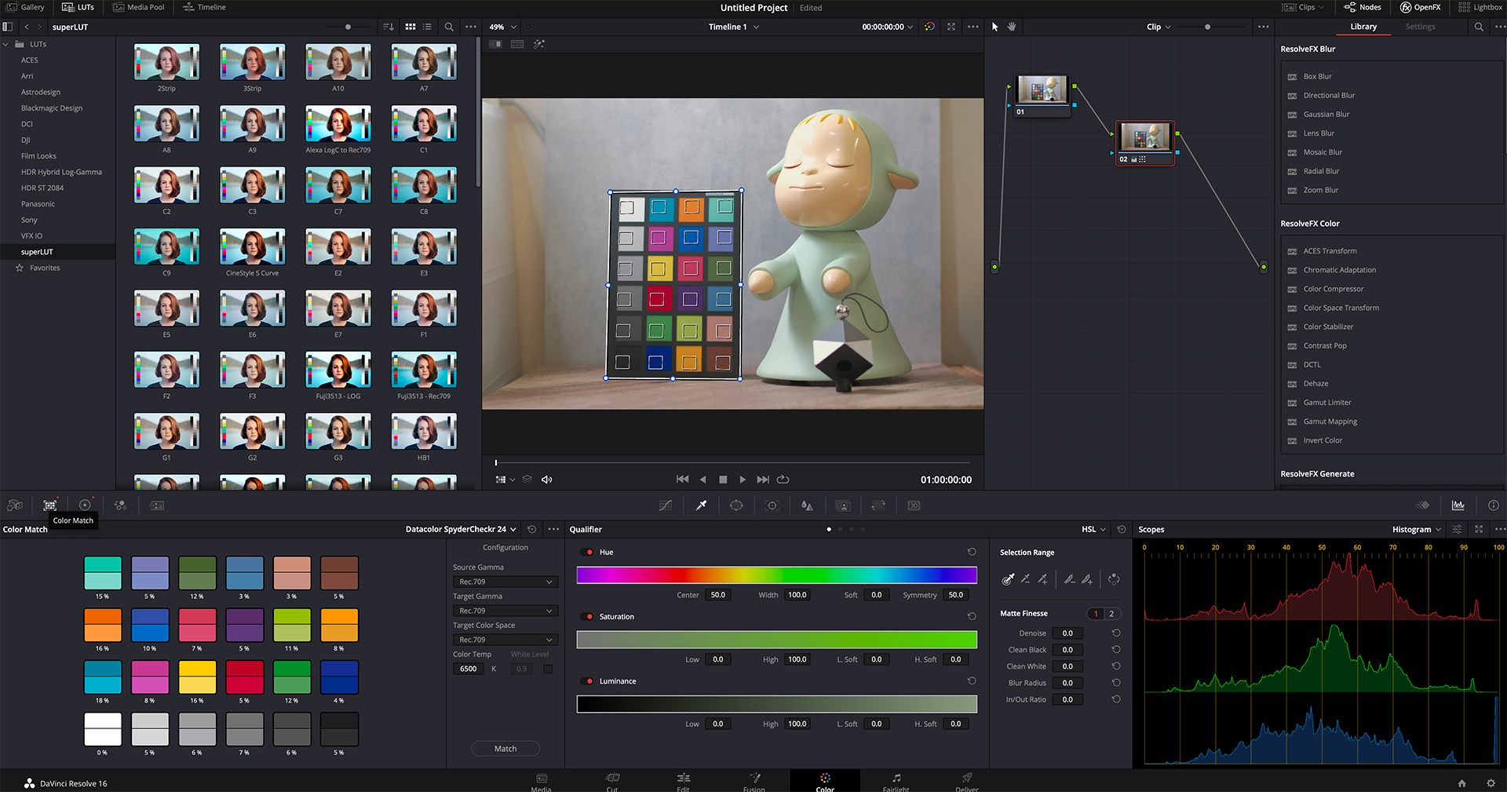Open the video scopes panel icon
The image size is (1507, 792).
1458,505
